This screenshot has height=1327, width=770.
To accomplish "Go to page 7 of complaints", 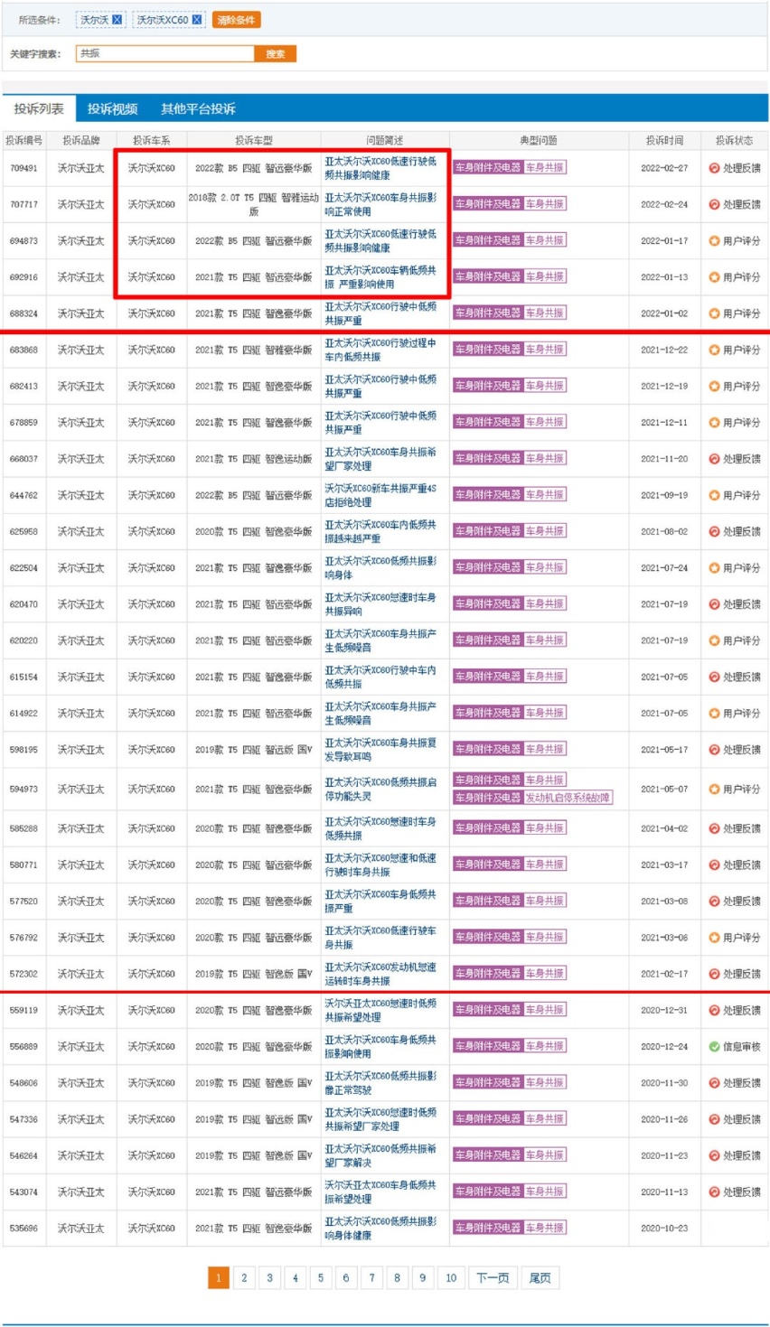I will 371,1277.
